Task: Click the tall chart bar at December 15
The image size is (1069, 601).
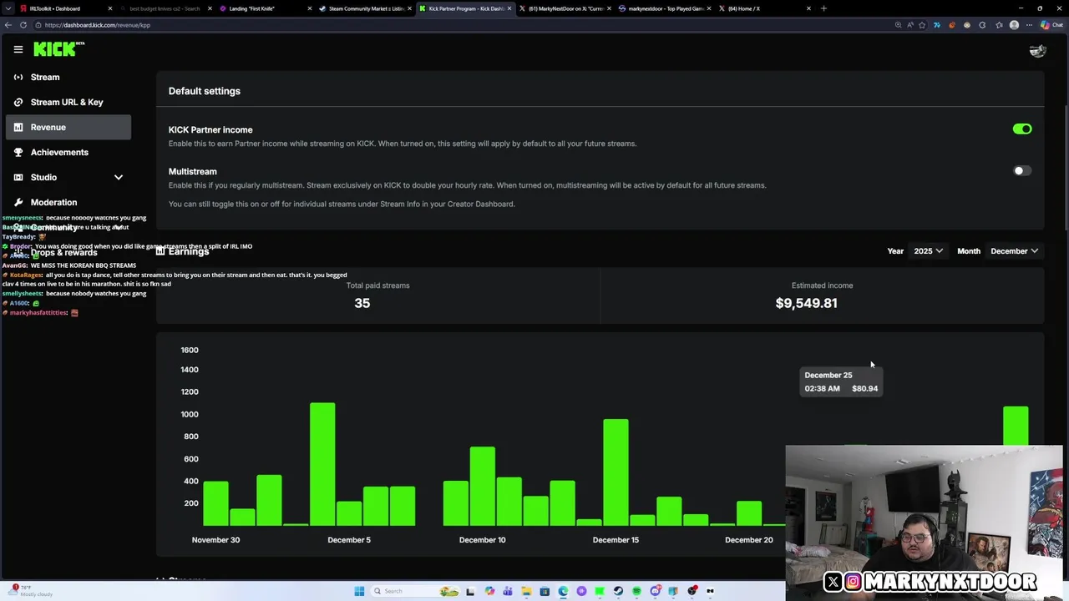Action: (x=616, y=472)
